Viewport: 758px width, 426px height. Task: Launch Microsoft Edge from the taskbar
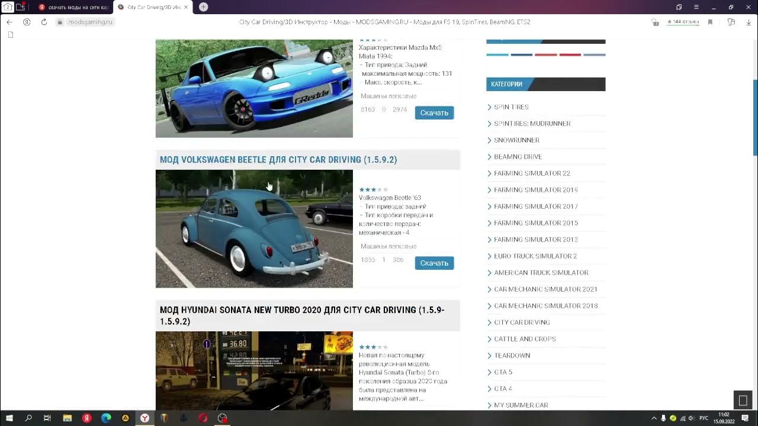pyautogui.click(x=106, y=418)
